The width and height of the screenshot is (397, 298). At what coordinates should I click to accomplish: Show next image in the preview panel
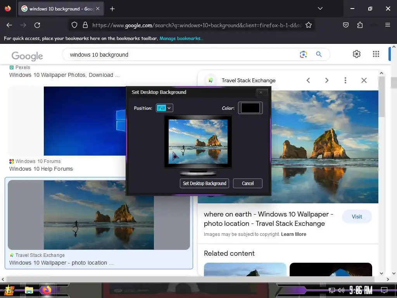326,80
